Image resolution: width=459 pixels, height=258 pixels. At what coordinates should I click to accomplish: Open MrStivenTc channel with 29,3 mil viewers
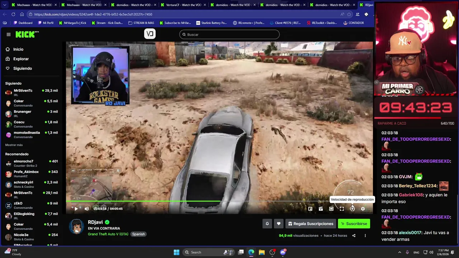(x=32, y=92)
